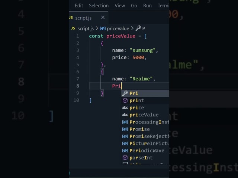Place cursor after Pri on line 8
This screenshot has height=178, width=238.
[121, 86]
